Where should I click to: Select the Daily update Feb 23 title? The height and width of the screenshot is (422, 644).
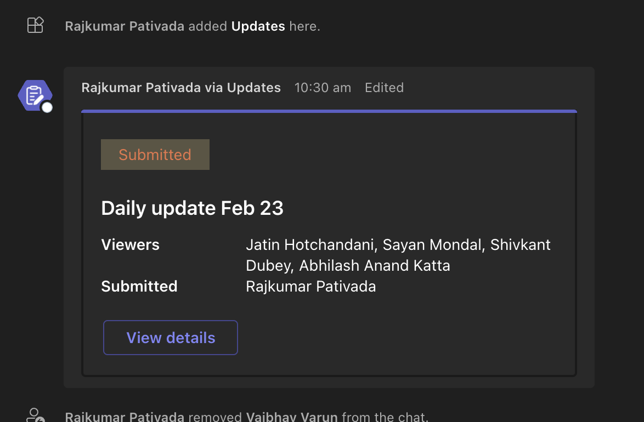coord(192,208)
